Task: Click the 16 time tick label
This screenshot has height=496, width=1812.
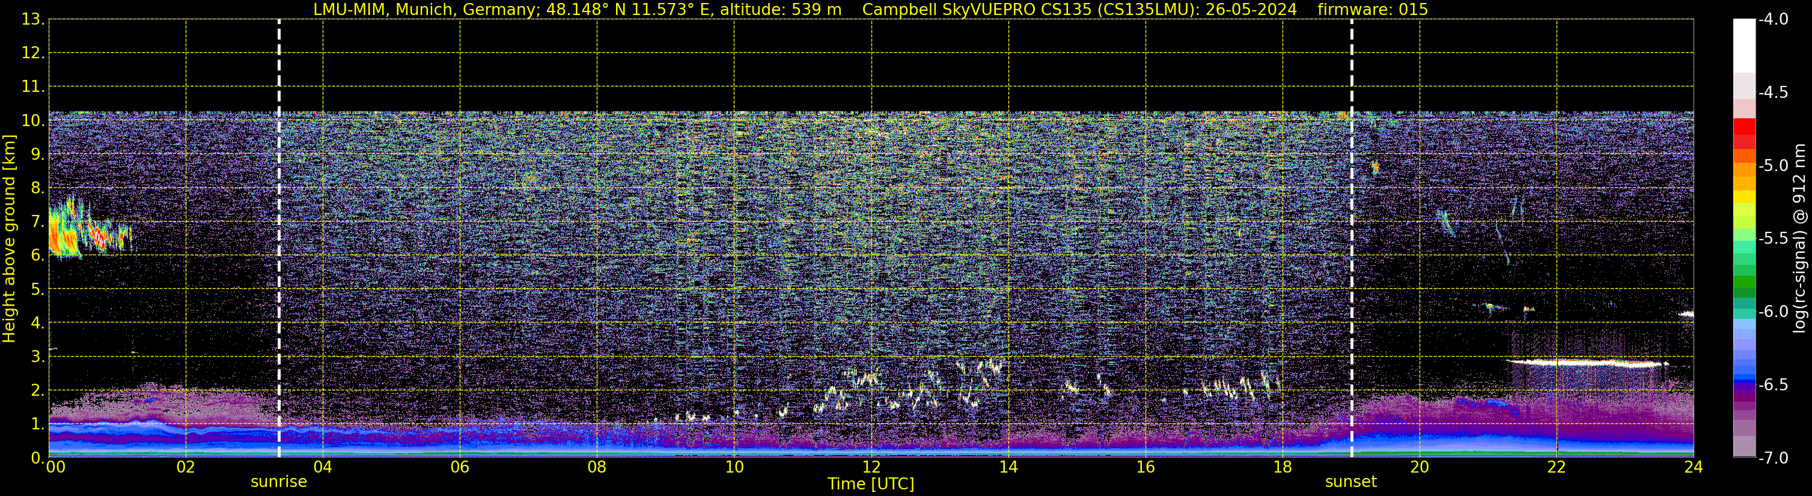Action: tap(1146, 467)
